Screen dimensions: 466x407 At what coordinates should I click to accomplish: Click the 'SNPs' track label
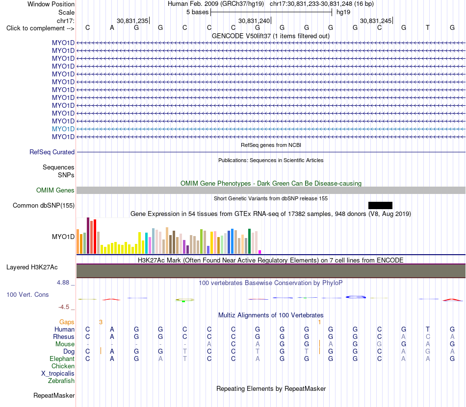click(66, 175)
